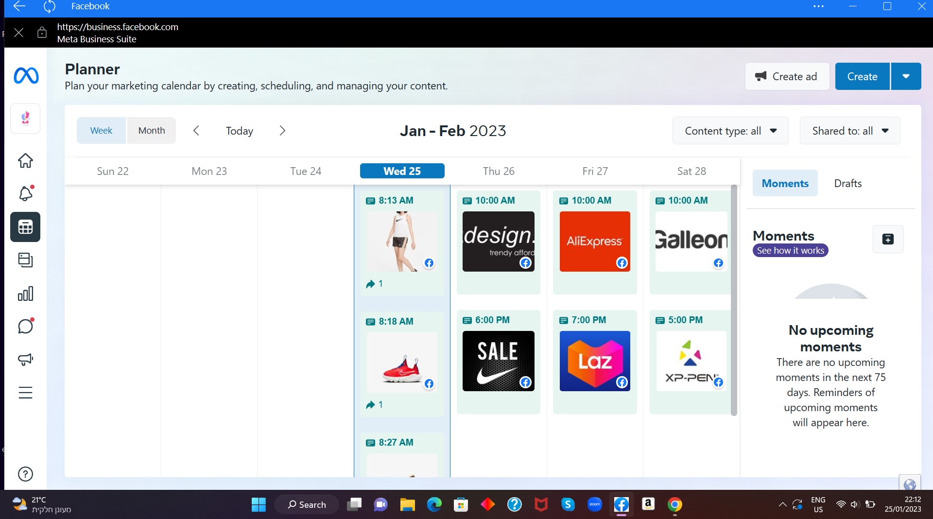Screen dimensions: 933x519
Task: Open the Insights bar chart icon
Action: 25,294
